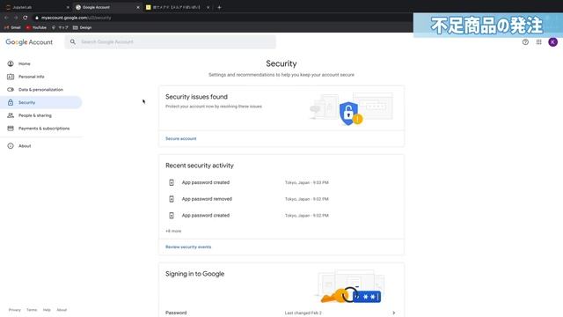Open the App password removed entry
The image size is (563, 317).
coord(281,199)
